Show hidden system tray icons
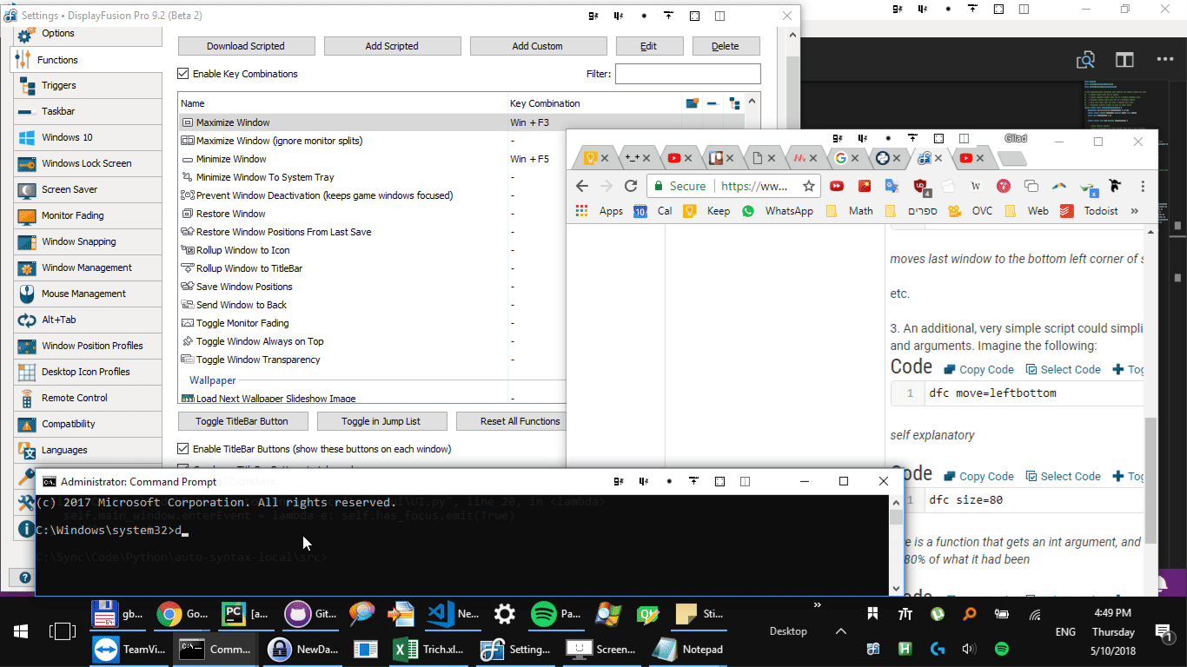The image size is (1187, 667). (839, 631)
